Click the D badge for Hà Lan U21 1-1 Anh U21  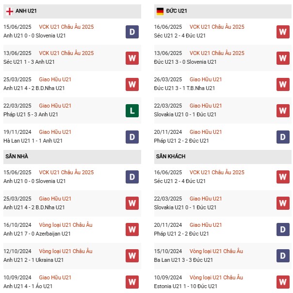tap(132, 137)
